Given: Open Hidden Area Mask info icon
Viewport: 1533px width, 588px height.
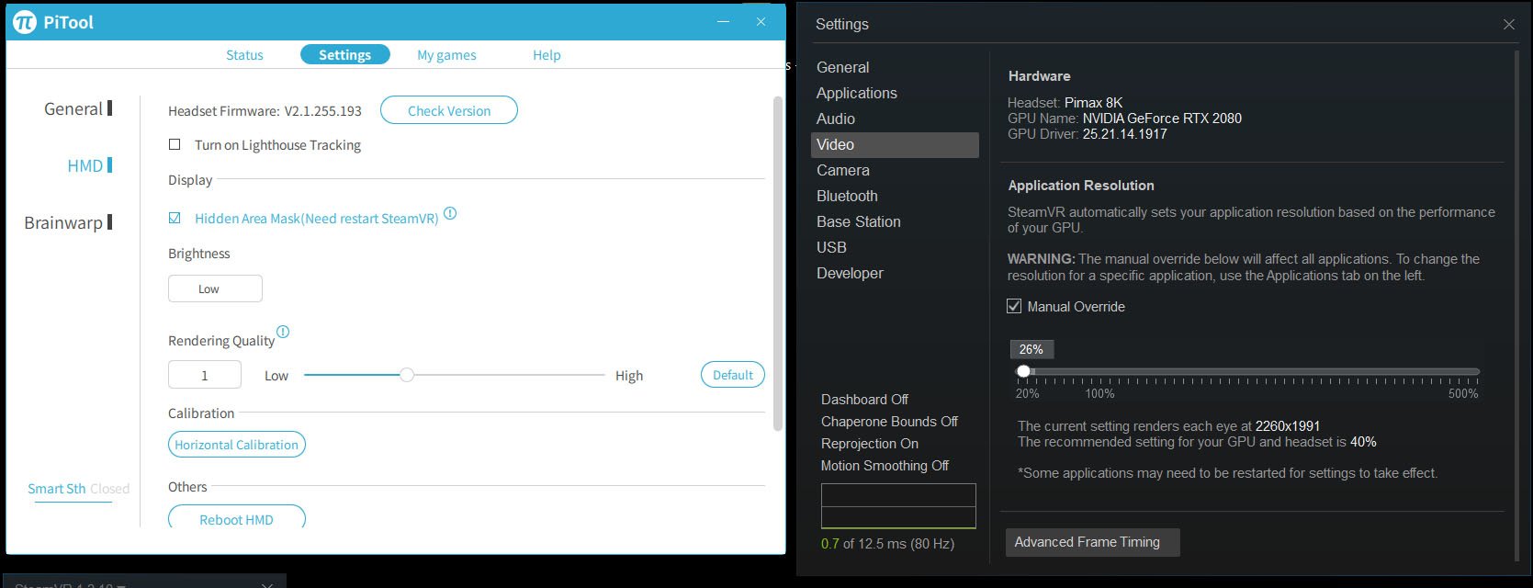Looking at the screenshot, I should pos(450,213).
